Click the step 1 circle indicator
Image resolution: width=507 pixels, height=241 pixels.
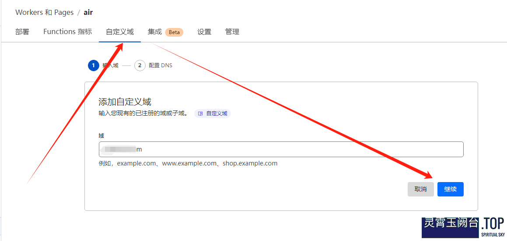click(x=93, y=65)
